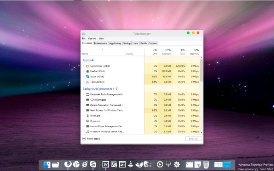
Task: Open the Options menu
Action: [92, 39]
